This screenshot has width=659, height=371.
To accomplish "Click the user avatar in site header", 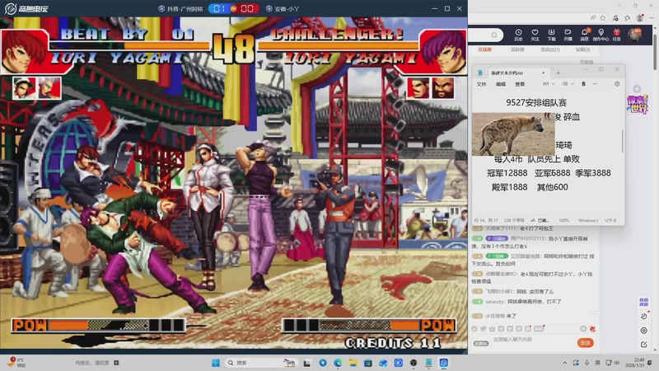I will [634, 35].
